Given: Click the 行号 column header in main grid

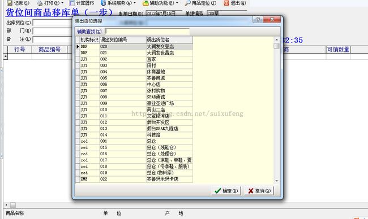Looking at the screenshot, I should click(x=20, y=49).
